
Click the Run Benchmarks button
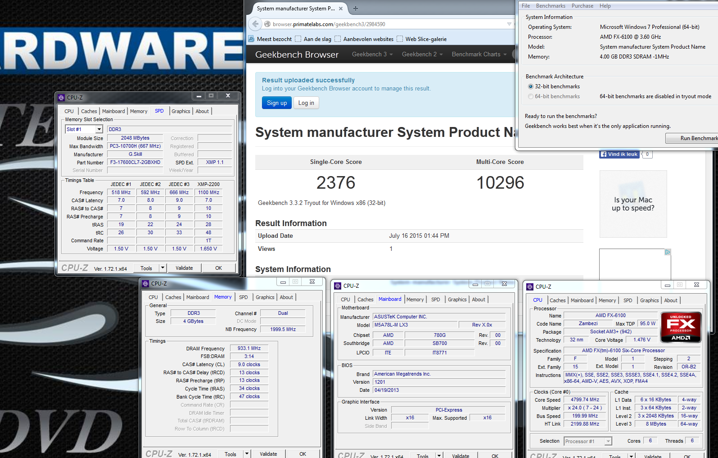[692, 138]
